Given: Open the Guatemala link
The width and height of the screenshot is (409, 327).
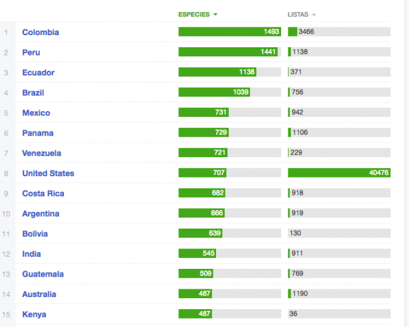Looking at the screenshot, I should tap(43, 274).
